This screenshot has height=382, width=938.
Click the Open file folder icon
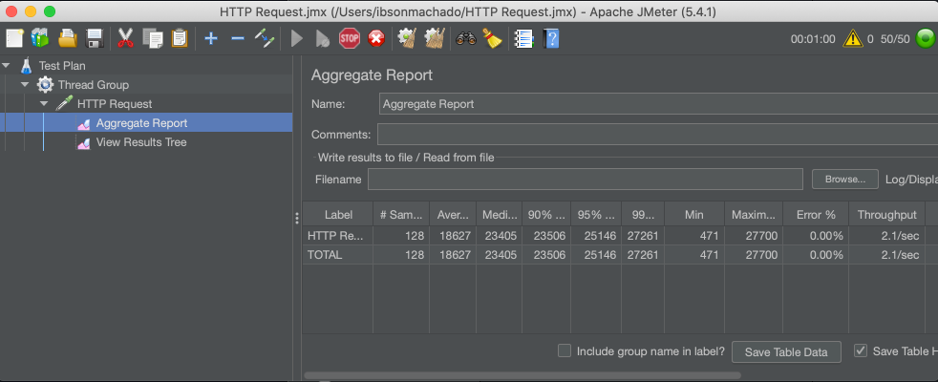coord(68,39)
